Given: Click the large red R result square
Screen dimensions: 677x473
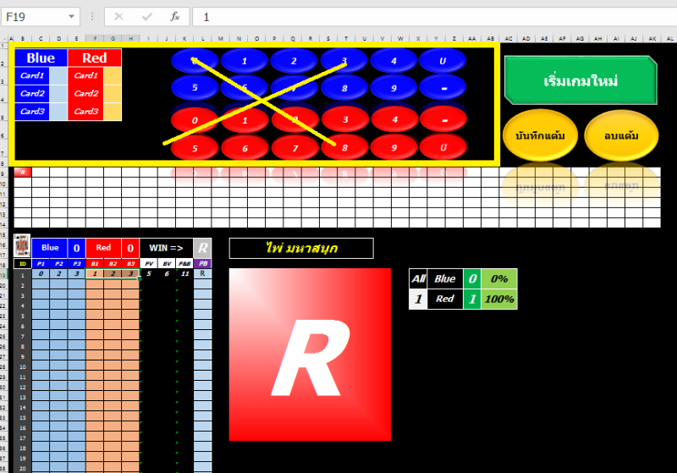Looking at the screenshot, I should coord(310,354).
